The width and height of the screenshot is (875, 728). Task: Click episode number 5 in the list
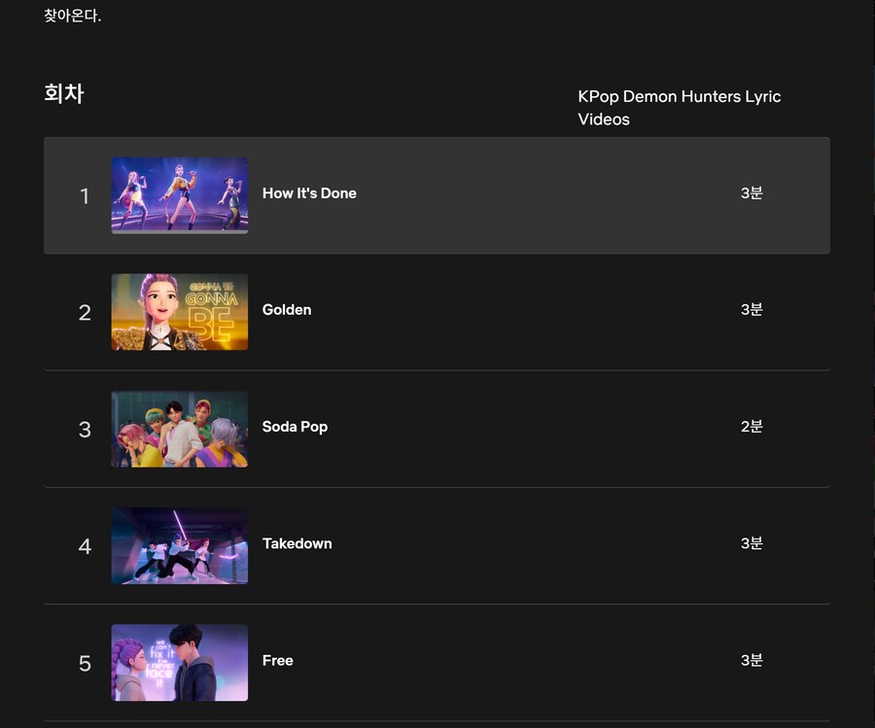coord(85,663)
